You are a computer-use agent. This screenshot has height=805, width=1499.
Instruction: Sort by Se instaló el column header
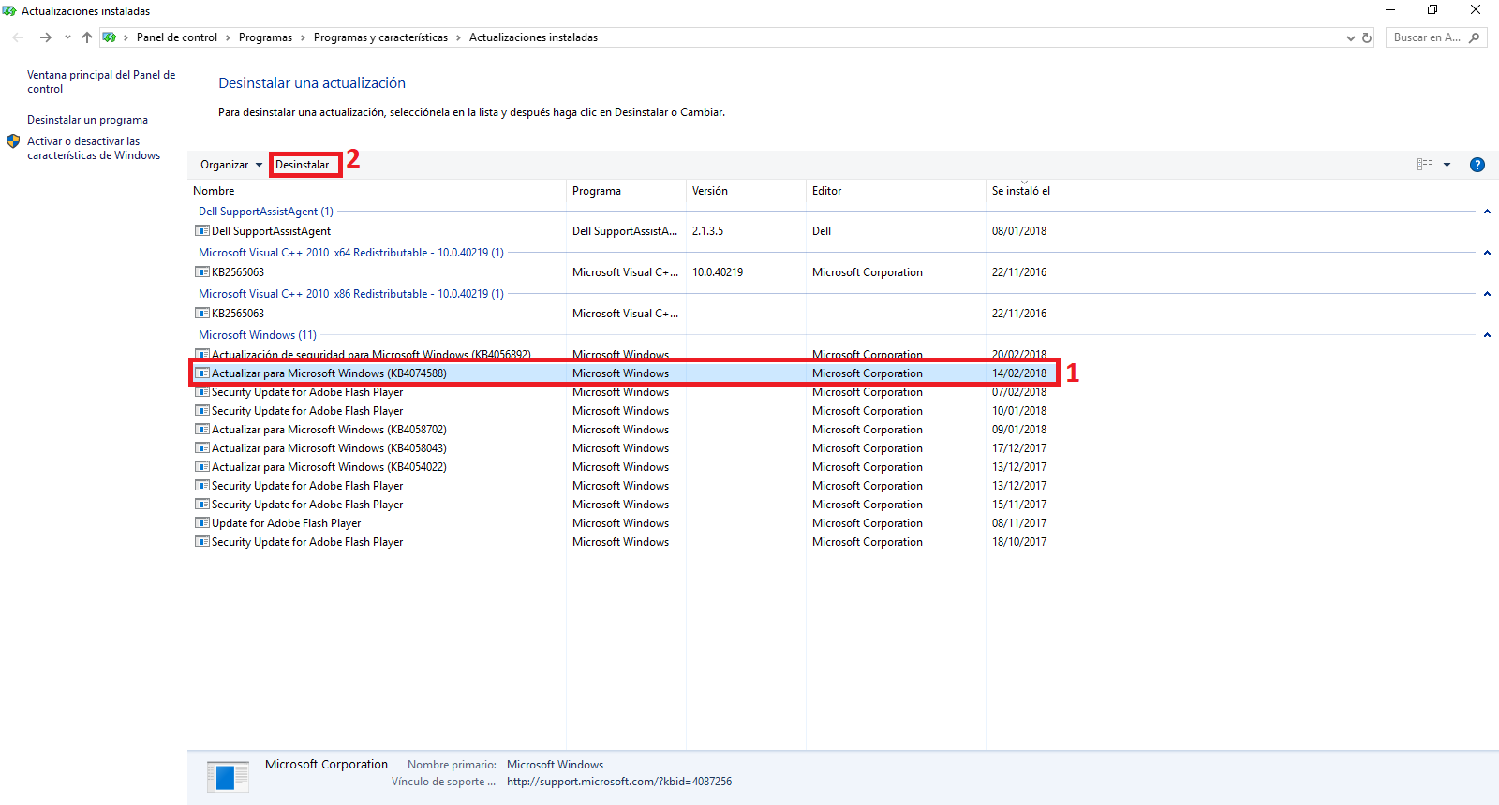coord(1023,191)
